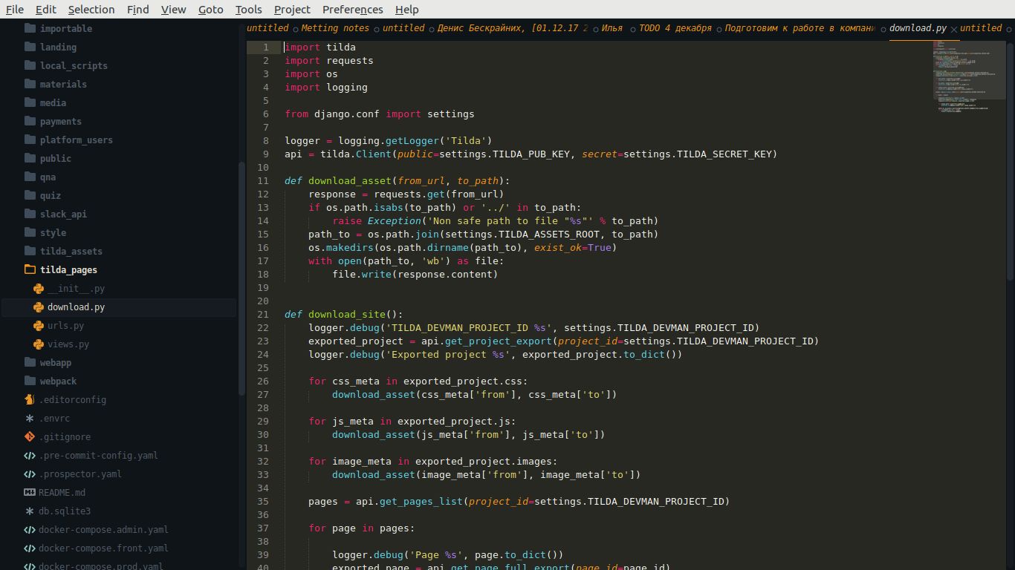This screenshot has height=570, width=1015.
Task: Click the Python icon beside views.py
Action: tap(38, 344)
